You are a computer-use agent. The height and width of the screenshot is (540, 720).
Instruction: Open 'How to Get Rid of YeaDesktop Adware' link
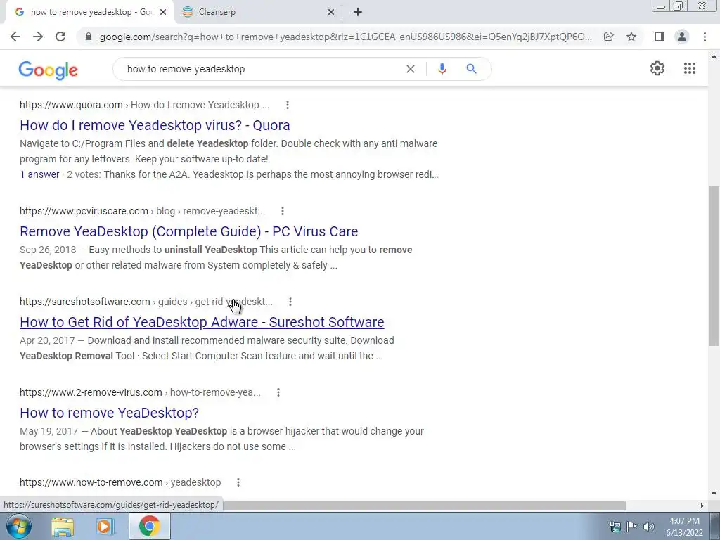tap(202, 322)
